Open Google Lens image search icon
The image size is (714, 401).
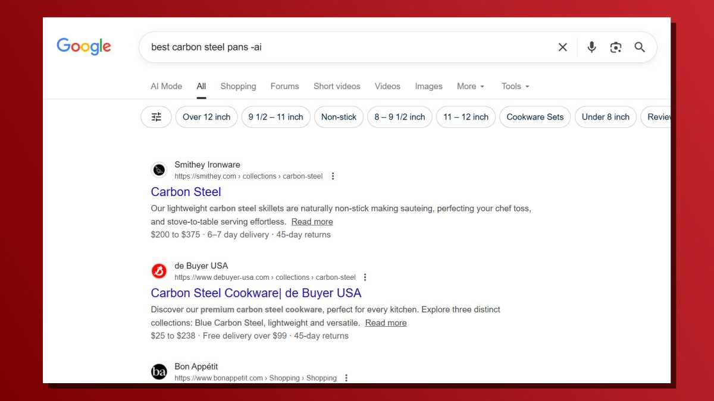(x=616, y=48)
